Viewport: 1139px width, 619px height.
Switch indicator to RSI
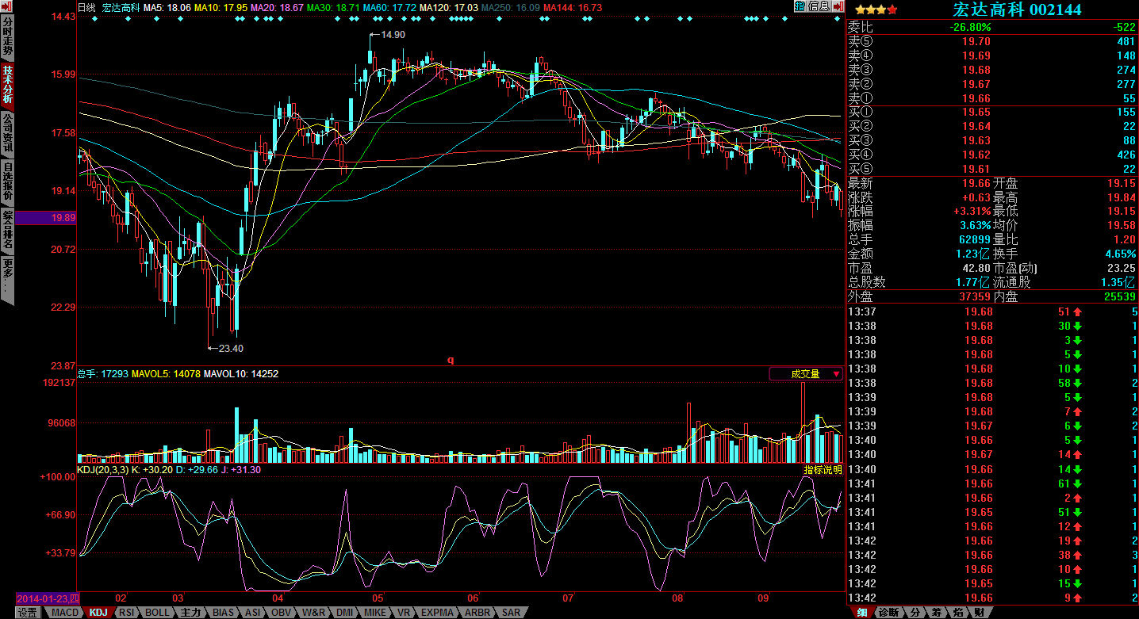coord(126,613)
